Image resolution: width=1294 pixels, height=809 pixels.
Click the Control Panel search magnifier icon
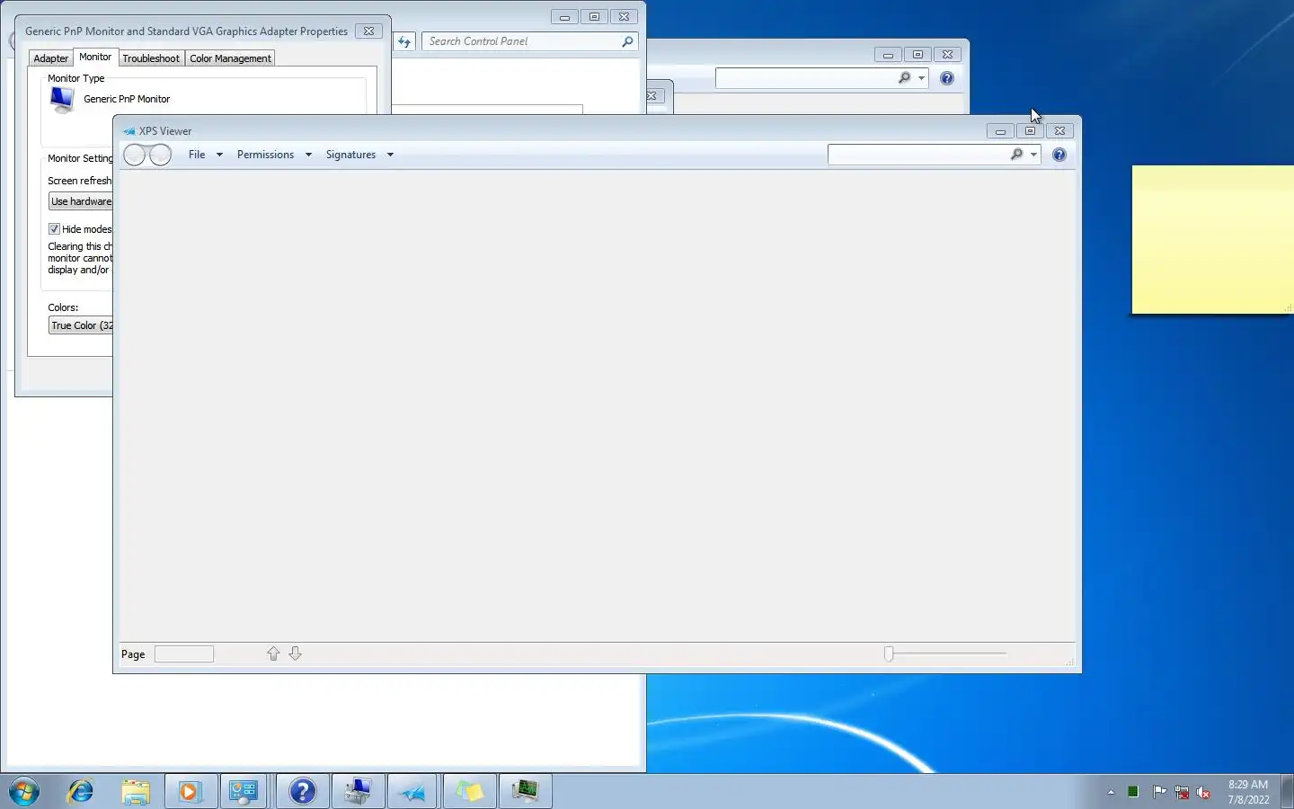click(627, 41)
